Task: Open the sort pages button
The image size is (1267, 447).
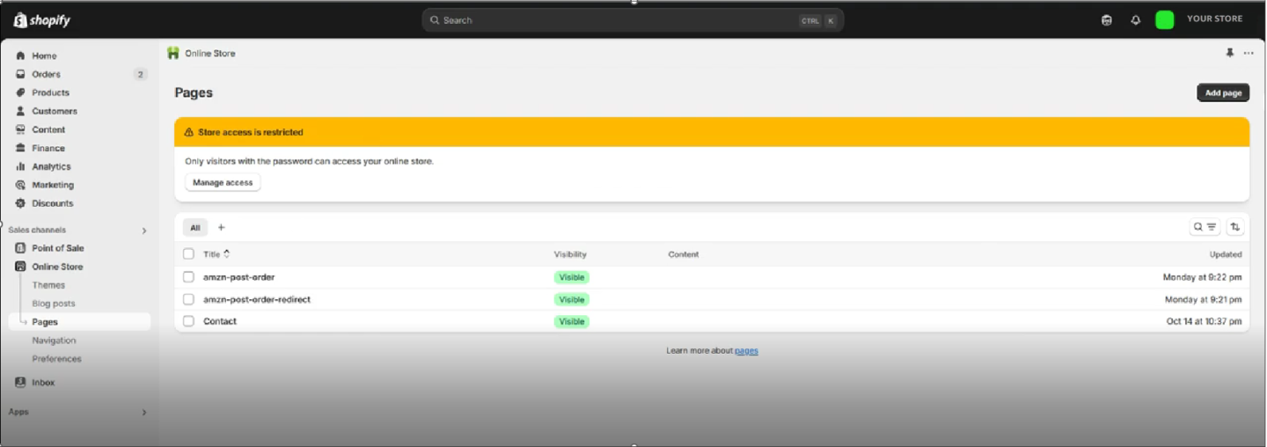Action: coord(1235,227)
